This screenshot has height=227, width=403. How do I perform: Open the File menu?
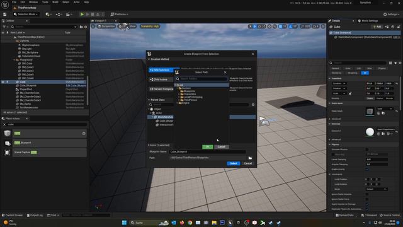(x=14, y=2)
